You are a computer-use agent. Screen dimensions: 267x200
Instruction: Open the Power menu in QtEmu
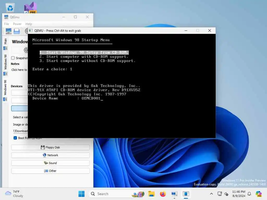coord(17,24)
